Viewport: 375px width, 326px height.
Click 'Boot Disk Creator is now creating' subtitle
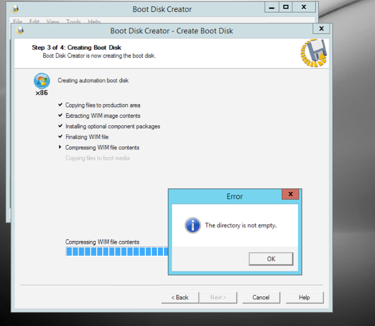tap(99, 56)
